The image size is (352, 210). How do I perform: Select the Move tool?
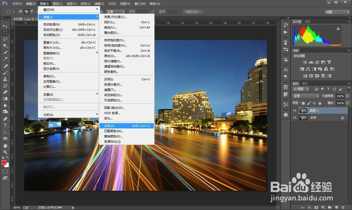pos(5,26)
